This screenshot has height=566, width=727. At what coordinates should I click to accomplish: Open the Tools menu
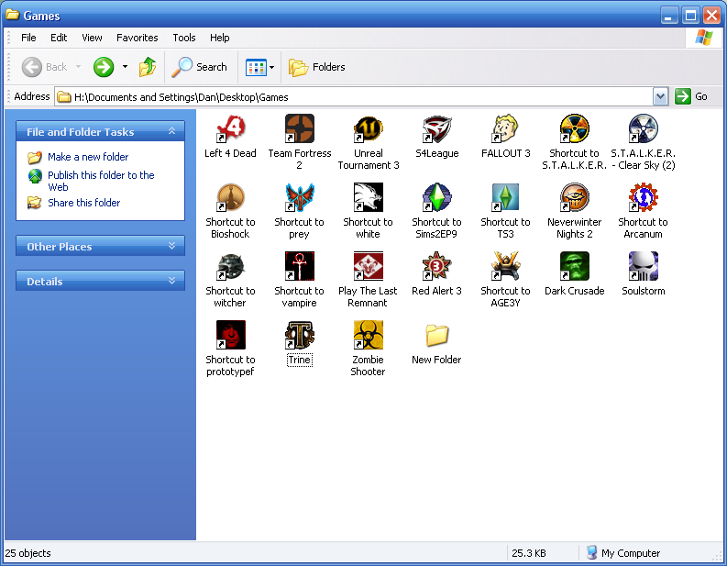pos(184,38)
